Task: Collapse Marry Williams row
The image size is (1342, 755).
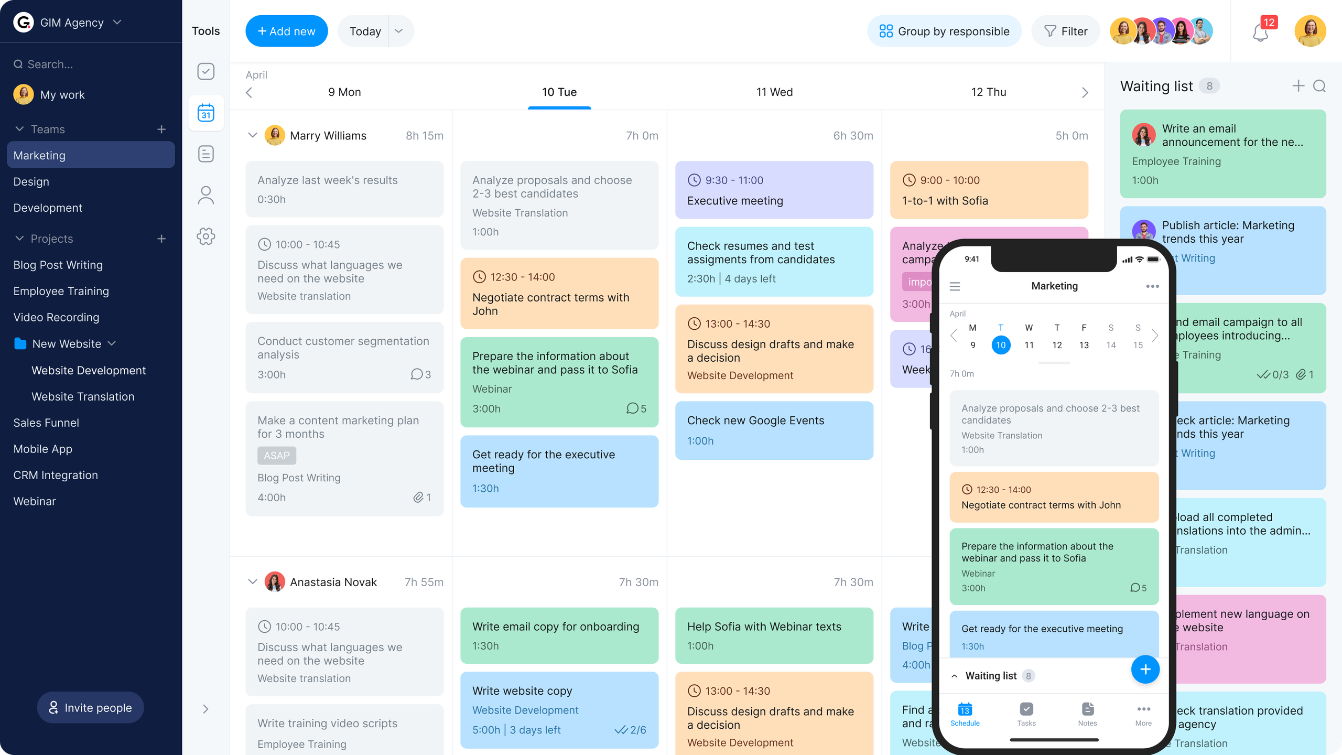Action: point(252,135)
